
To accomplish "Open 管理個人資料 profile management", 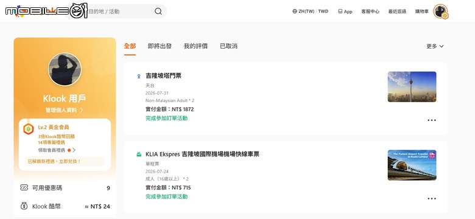I will click(x=64, y=110).
